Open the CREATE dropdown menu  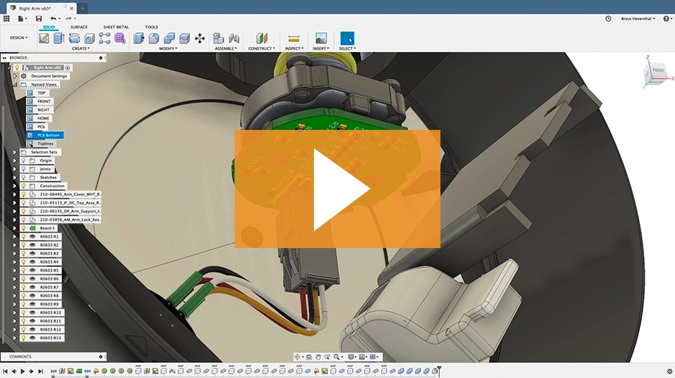click(80, 48)
